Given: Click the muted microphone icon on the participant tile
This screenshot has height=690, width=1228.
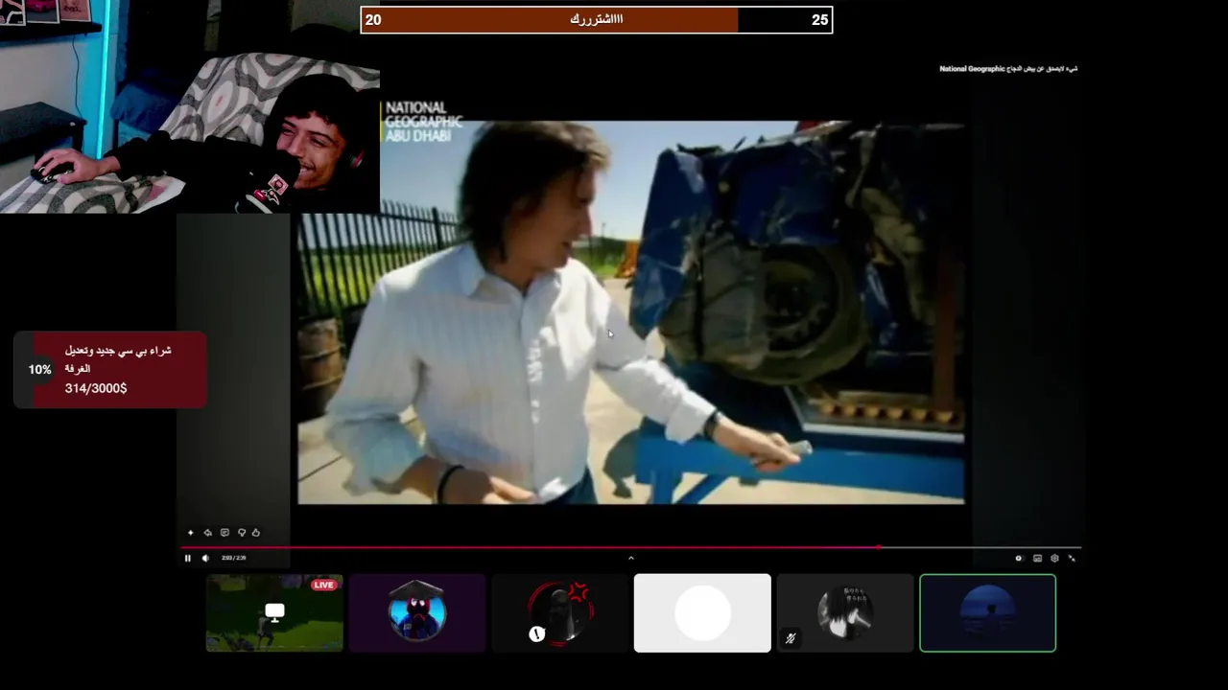Looking at the screenshot, I should tap(791, 637).
